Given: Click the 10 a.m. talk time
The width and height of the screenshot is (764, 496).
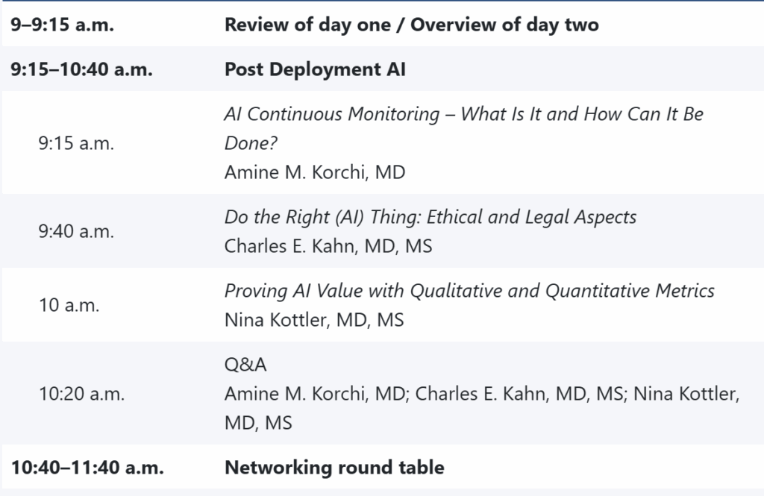Looking at the screenshot, I should coord(69,305).
